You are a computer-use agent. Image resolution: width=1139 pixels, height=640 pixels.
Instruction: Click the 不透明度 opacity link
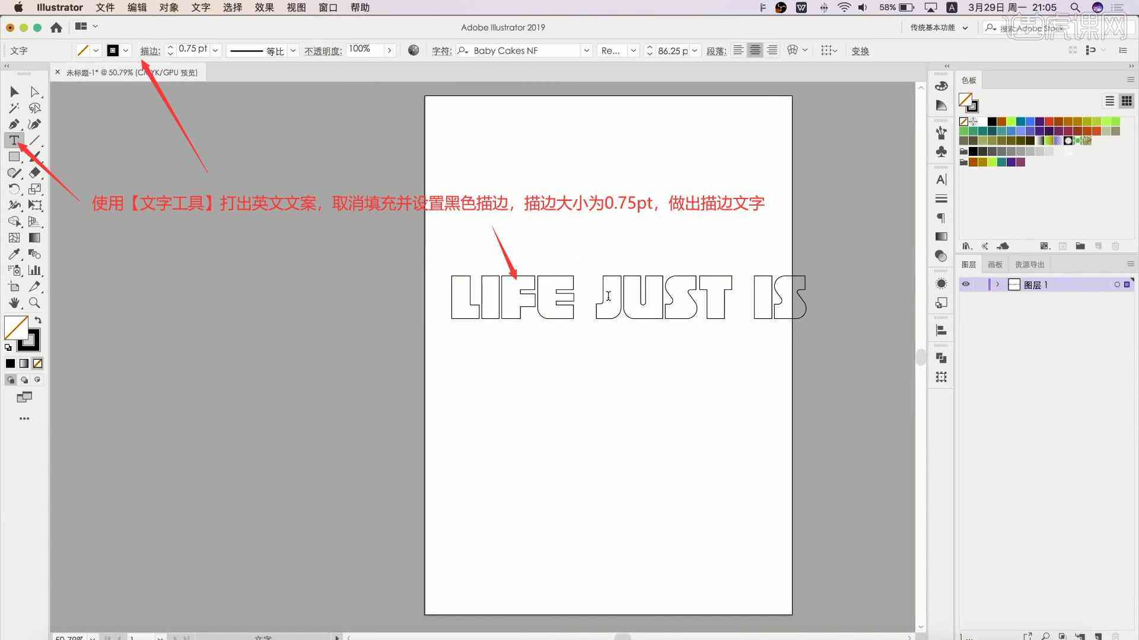pos(323,51)
